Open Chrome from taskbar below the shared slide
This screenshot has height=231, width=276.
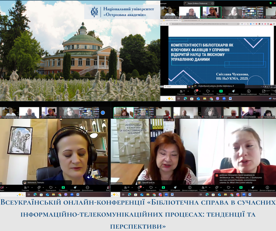tap(211, 98)
